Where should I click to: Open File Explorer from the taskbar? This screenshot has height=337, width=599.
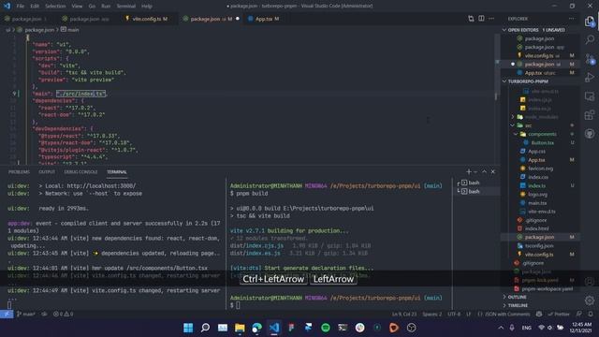pyautogui.click(x=240, y=328)
